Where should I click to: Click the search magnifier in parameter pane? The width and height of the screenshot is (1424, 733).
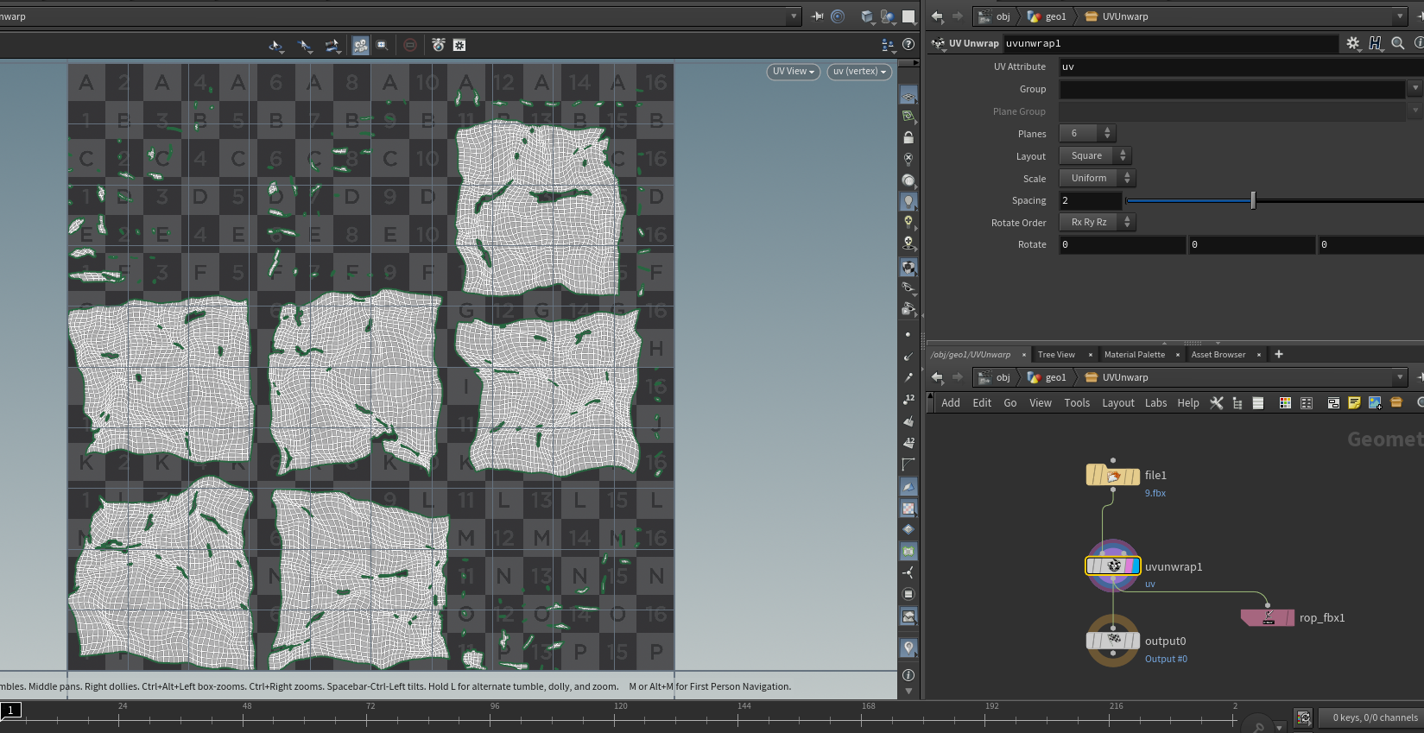[1398, 43]
